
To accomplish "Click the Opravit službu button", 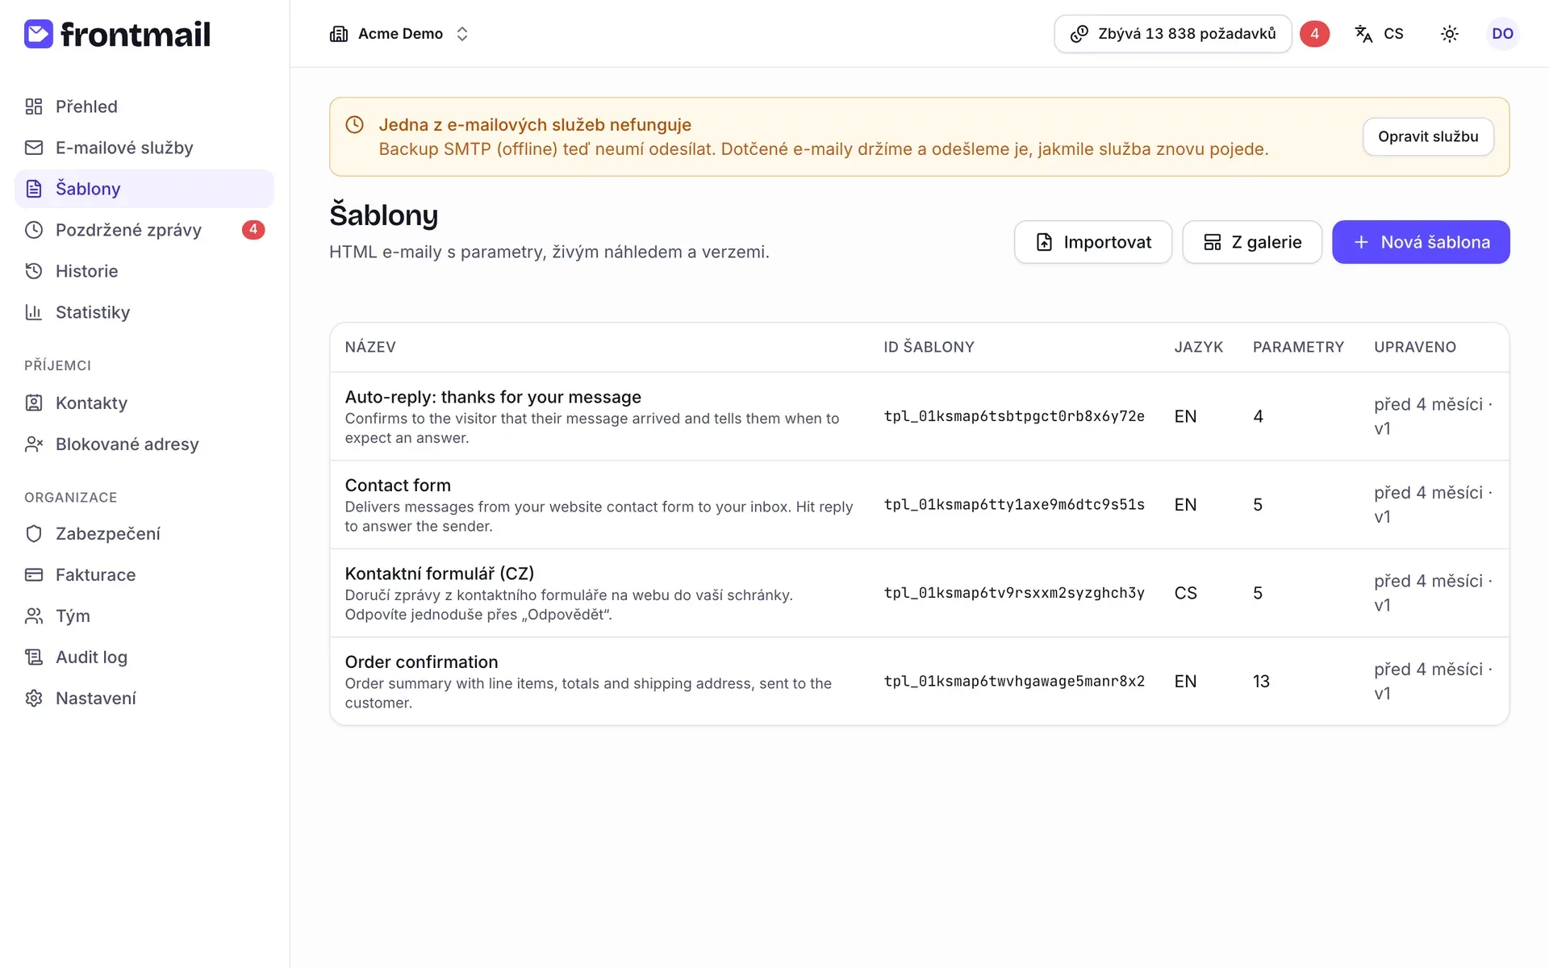I will coord(1428,137).
